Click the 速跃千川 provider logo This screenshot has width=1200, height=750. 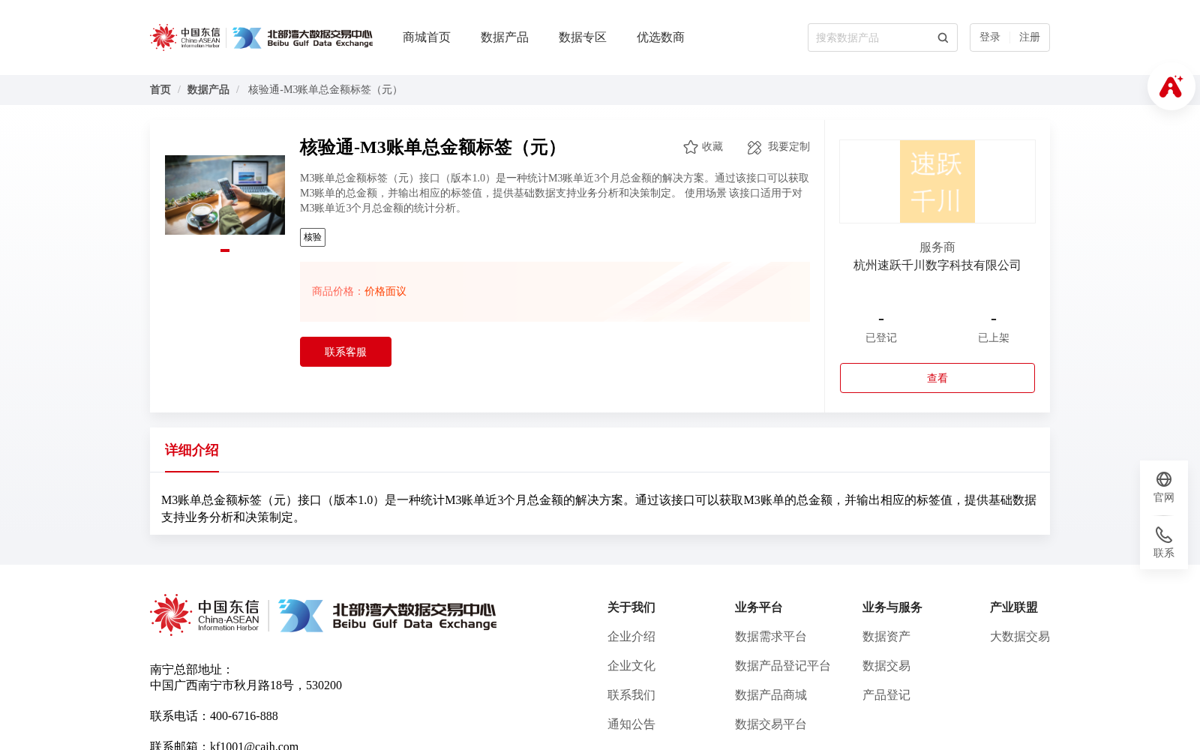[937, 181]
